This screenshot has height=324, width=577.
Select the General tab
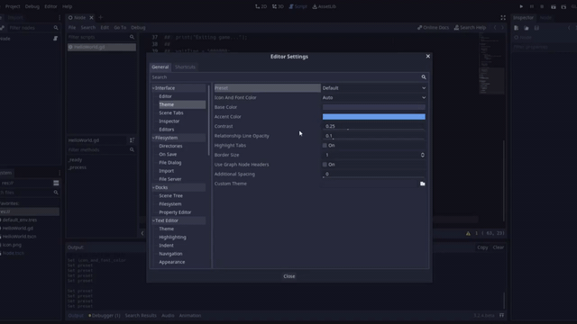pyautogui.click(x=160, y=67)
